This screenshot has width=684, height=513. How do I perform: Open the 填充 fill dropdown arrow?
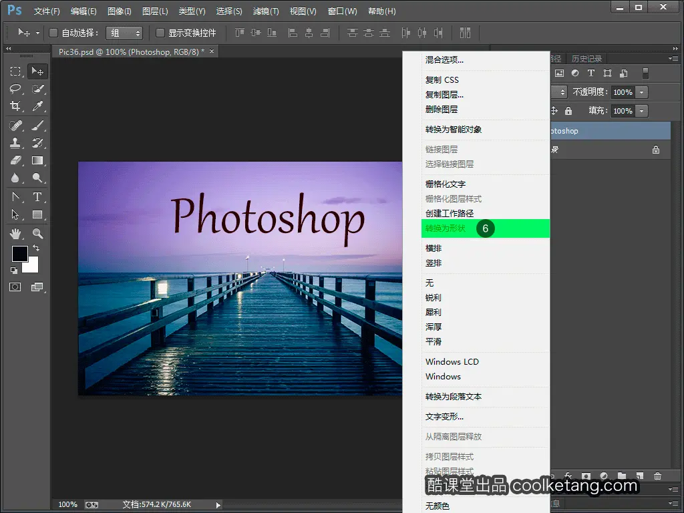tap(642, 111)
